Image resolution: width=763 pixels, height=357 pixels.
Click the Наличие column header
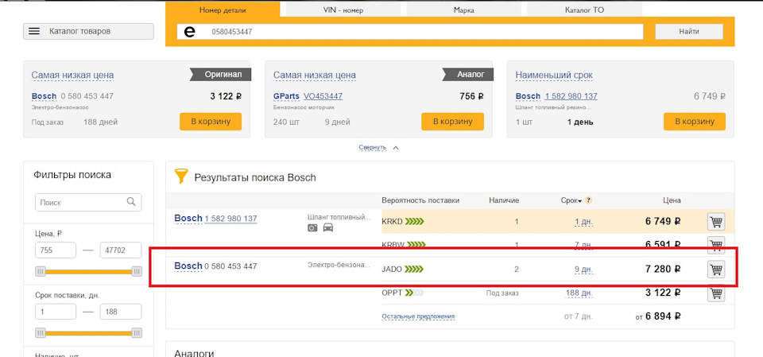[x=505, y=200]
